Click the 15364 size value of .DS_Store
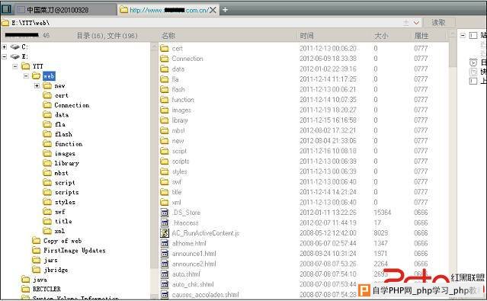This screenshot has width=487, height=301. pyautogui.click(x=383, y=213)
